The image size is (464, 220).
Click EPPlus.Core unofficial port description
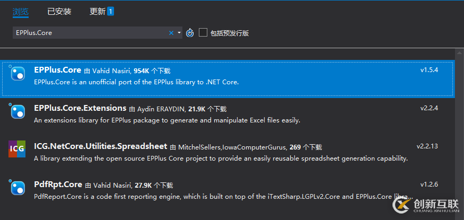tap(136, 82)
